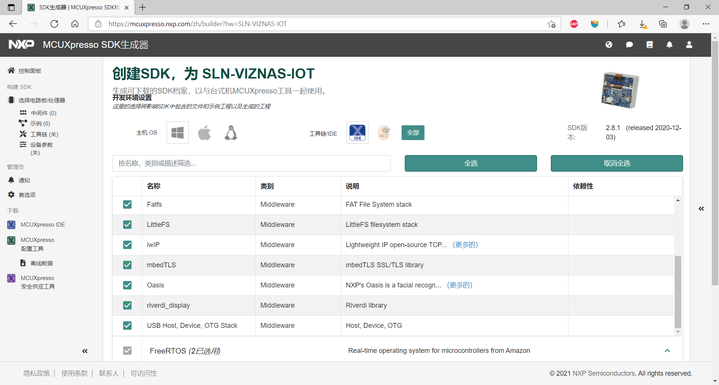719x385 pixels.
Task: Toggle the FreeRTOS group checkbox
Action: pos(127,350)
